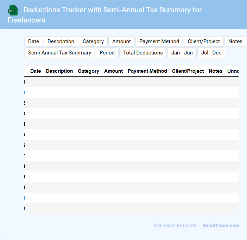Select the Payment Method tag
This screenshot has height=240, width=247.
click(159, 41)
